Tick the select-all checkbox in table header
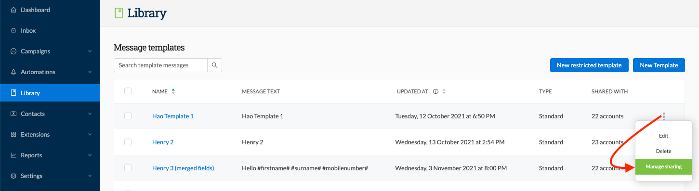This screenshot has height=191, width=699. click(128, 91)
